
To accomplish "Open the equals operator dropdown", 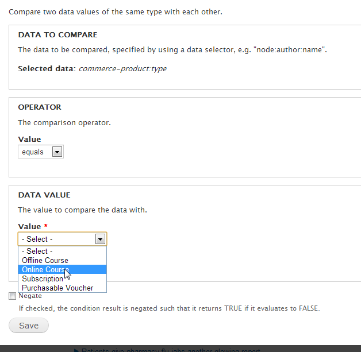I will click(x=40, y=152).
